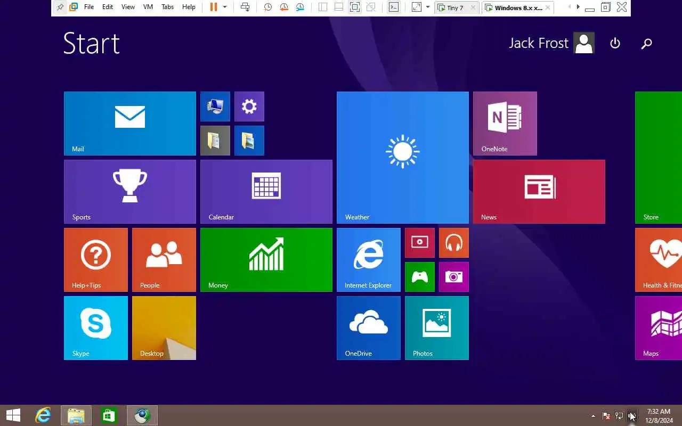The width and height of the screenshot is (682, 426).
Task: Toggle the VMware sidebar library view
Action: tap(323, 7)
